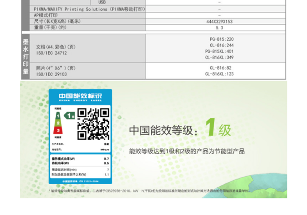Click the dimensions value 444X329X153
The height and width of the screenshot is (215, 307).
[x=219, y=21]
